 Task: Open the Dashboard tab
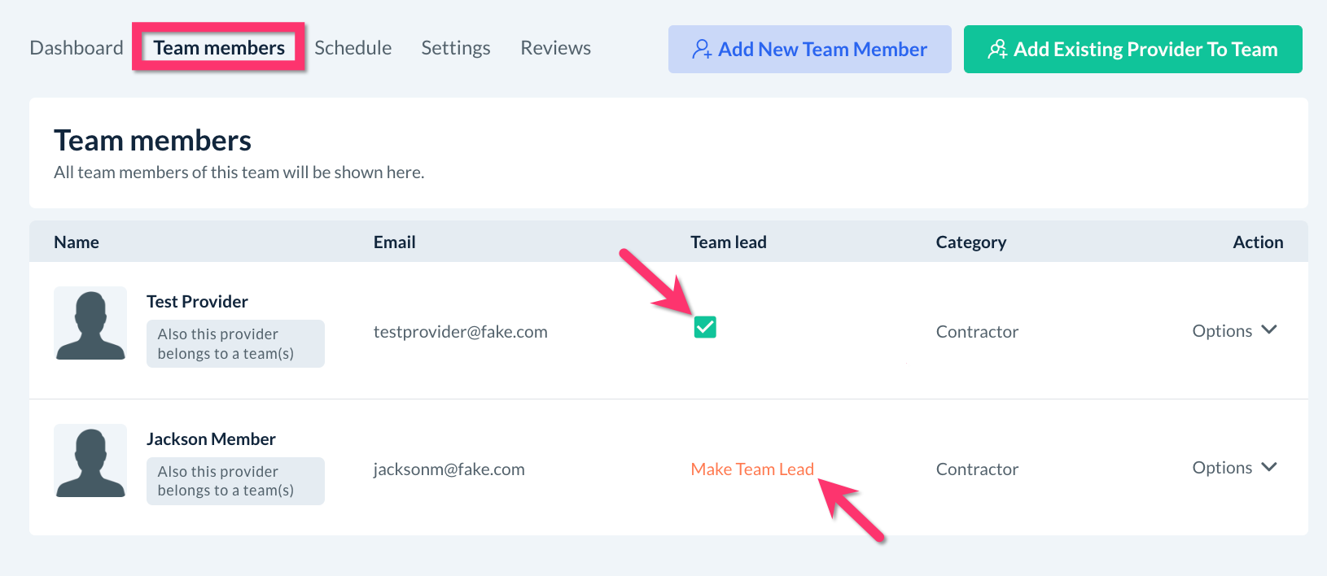point(77,48)
